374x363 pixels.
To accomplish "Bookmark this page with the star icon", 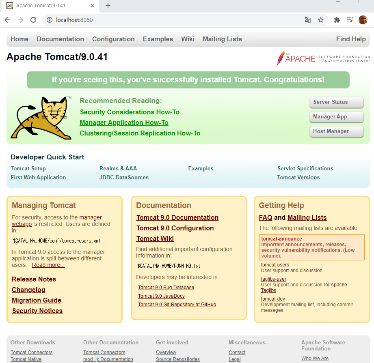I will coord(321,20).
